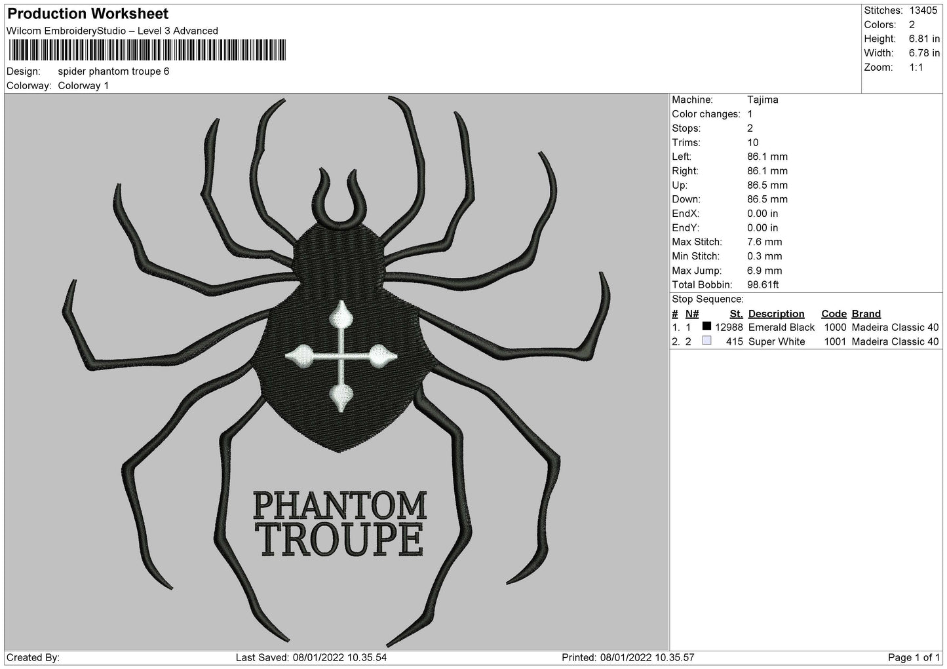Click the Emerald Black color swatch
The image size is (947, 669).
[x=706, y=326]
